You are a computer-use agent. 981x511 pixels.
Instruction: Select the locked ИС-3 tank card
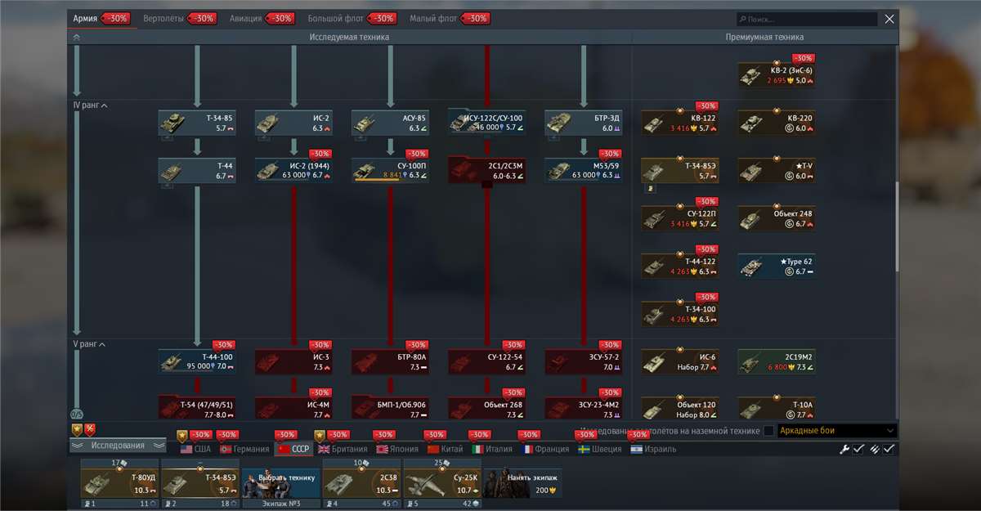[293, 361]
